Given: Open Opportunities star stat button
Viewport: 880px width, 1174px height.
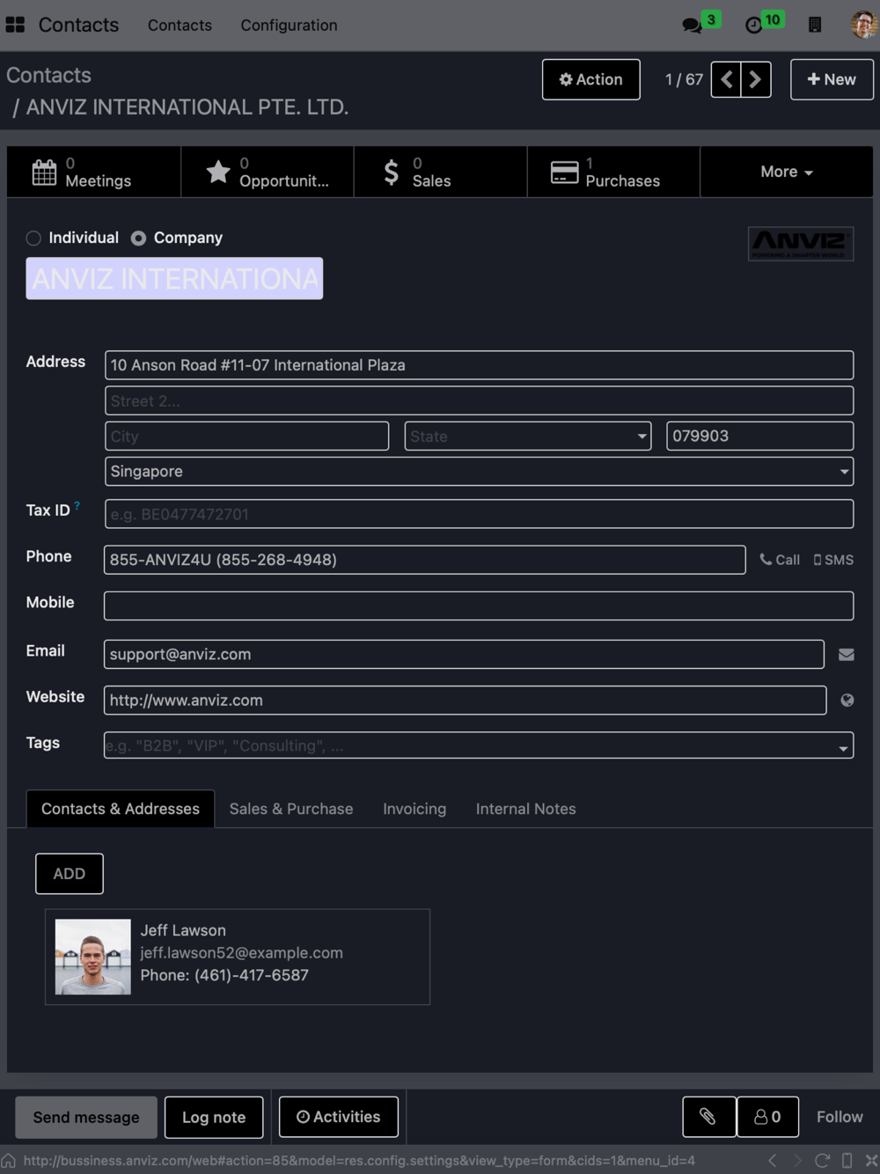Looking at the screenshot, I should [x=268, y=172].
